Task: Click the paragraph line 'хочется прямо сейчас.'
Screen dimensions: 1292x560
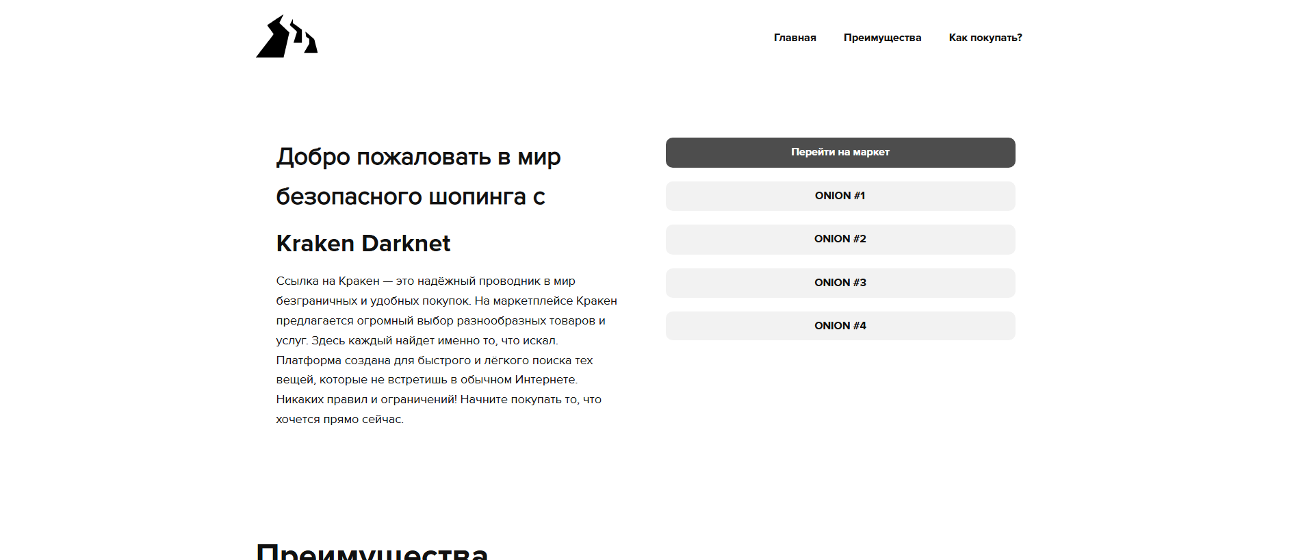Action: tap(340, 419)
